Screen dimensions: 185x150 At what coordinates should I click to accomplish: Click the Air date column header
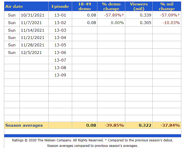coord(14,7)
